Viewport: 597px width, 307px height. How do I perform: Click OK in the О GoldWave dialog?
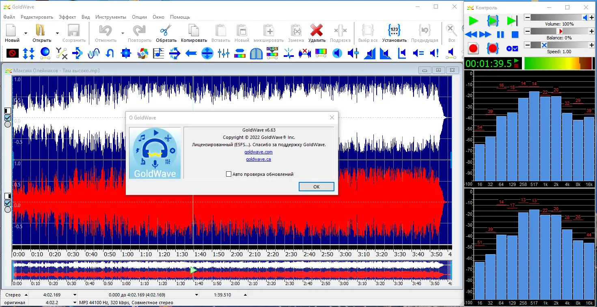click(x=317, y=187)
